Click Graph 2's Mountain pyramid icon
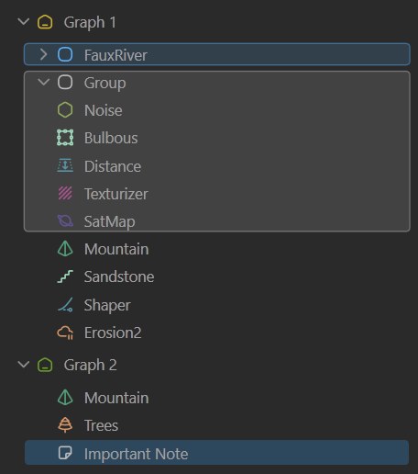Screen dimensions: 418x474 tap(65, 398)
